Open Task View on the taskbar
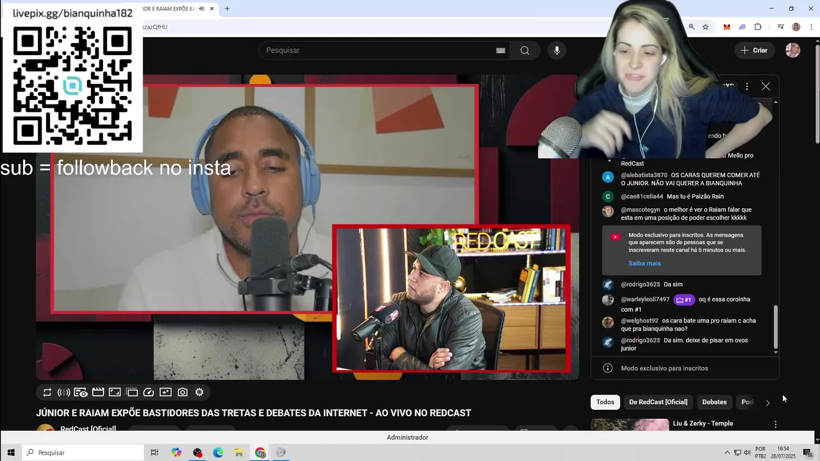 (154, 453)
